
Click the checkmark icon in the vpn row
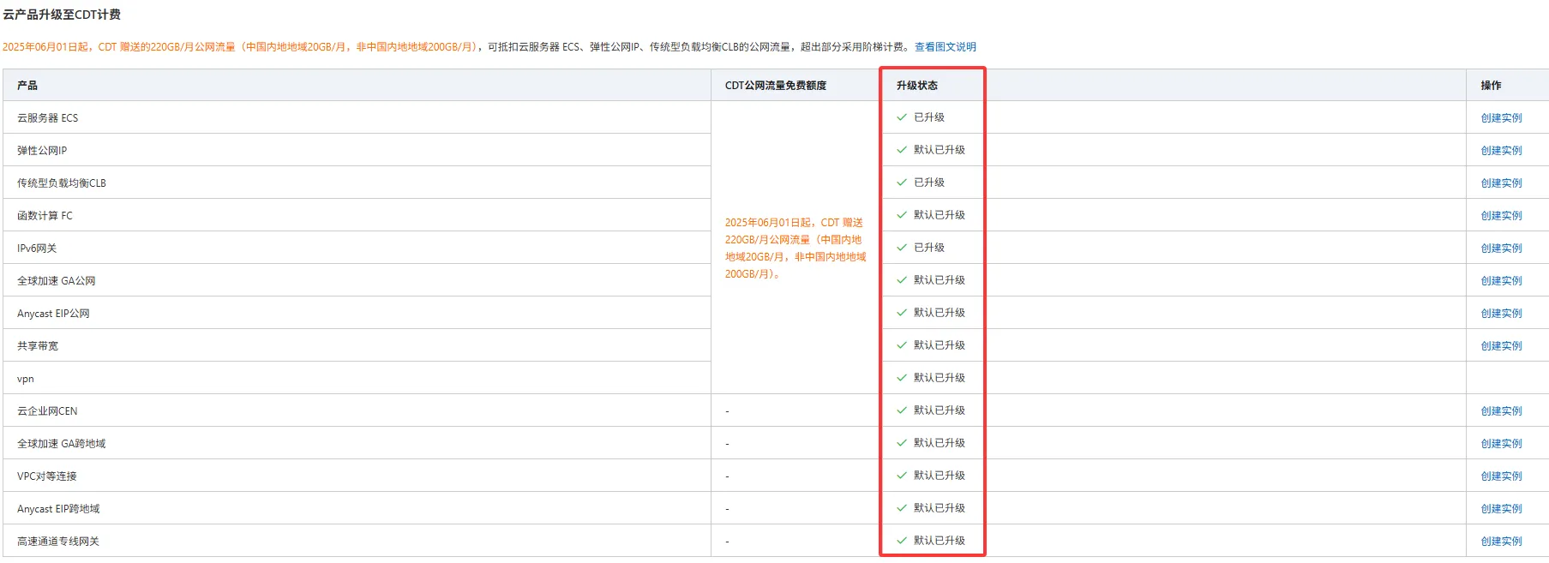click(901, 378)
